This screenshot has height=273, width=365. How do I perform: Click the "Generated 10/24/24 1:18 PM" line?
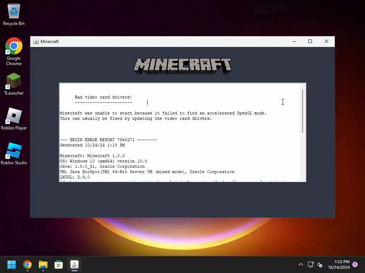(x=92, y=145)
